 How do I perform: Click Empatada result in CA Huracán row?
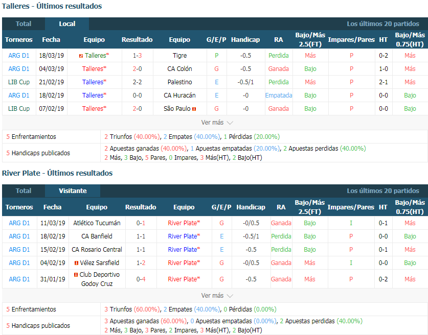tap(279, 95)
